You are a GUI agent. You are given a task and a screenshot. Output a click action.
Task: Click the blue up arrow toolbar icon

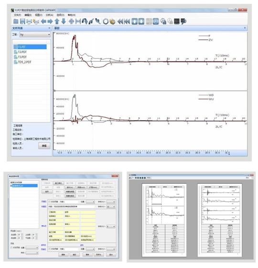coord(57,22)
